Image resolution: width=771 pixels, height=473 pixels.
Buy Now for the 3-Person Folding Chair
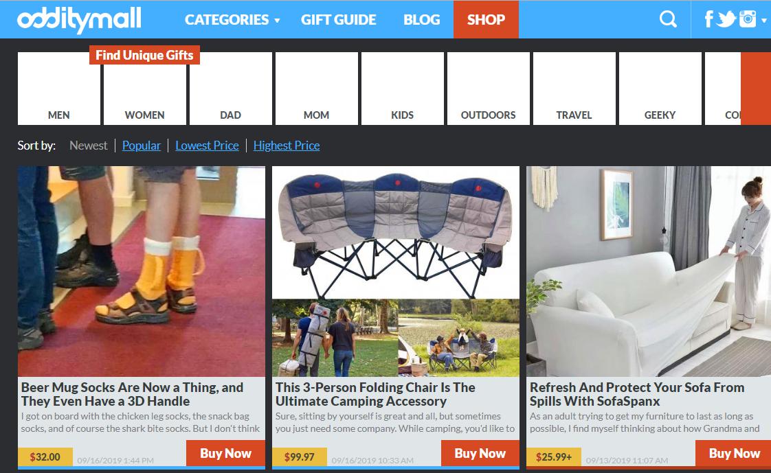coord(480,453)
